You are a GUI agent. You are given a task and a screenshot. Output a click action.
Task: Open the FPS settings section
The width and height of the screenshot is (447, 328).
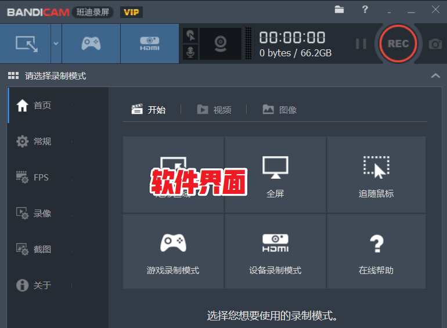(59, 177)
